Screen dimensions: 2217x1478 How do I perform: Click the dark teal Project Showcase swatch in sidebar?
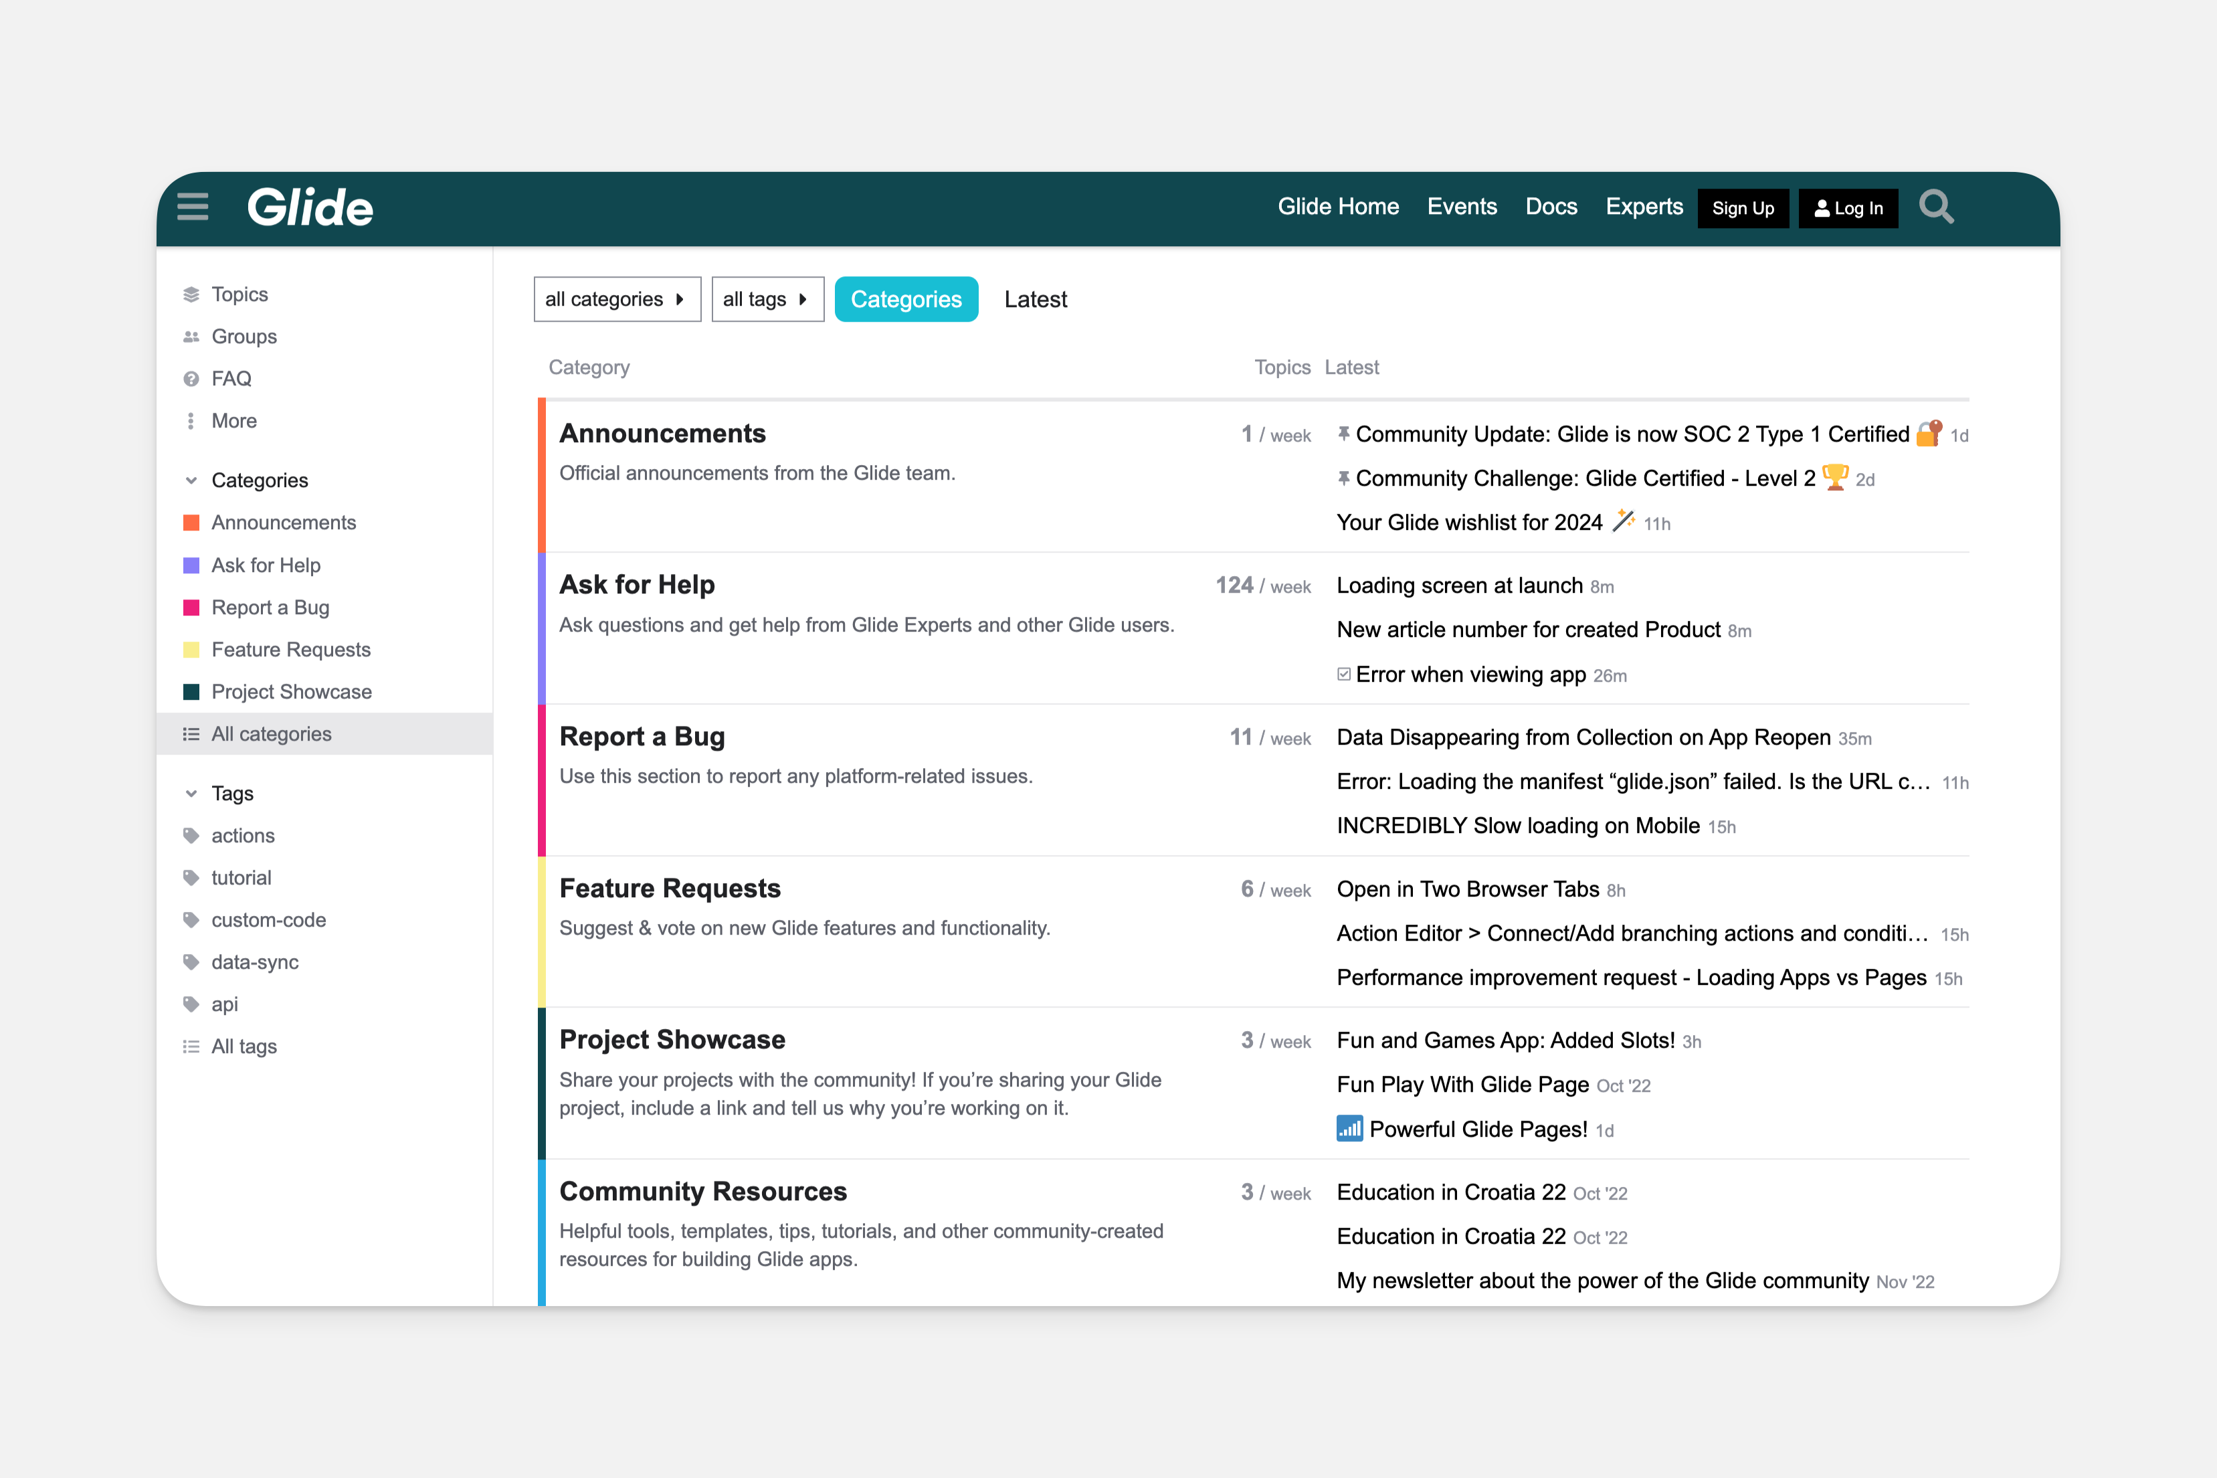(191, 692)
